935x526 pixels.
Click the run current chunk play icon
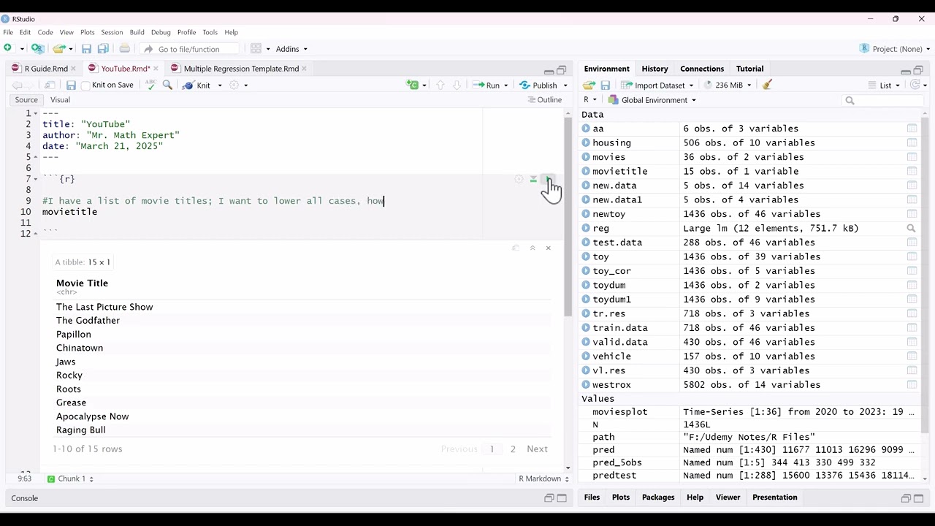549,179
